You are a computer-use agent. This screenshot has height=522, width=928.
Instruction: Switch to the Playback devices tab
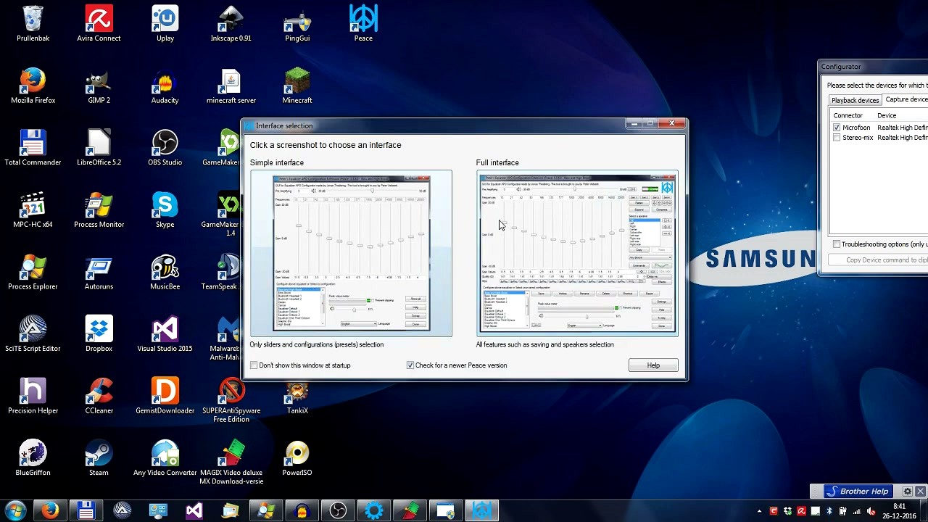point(855,100)
